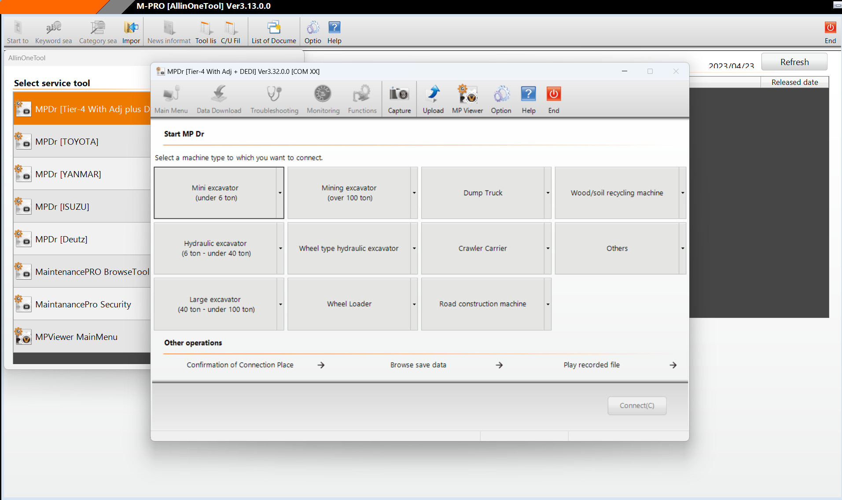Click the Refresh button
Image resolution: width=842 pixels, height=500 pixels.
coord(794,62)
